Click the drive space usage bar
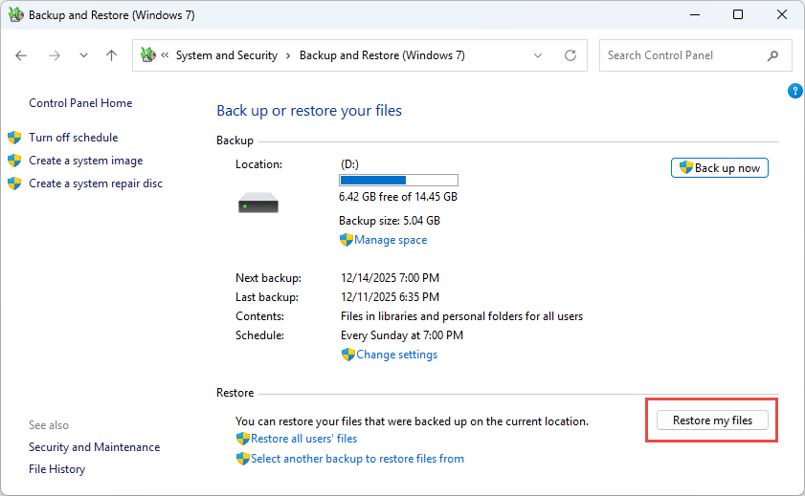805x496 pixels. [398, 180]
